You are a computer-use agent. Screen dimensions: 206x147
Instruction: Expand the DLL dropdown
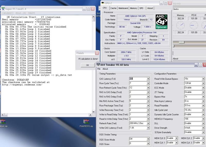point(203,123)
